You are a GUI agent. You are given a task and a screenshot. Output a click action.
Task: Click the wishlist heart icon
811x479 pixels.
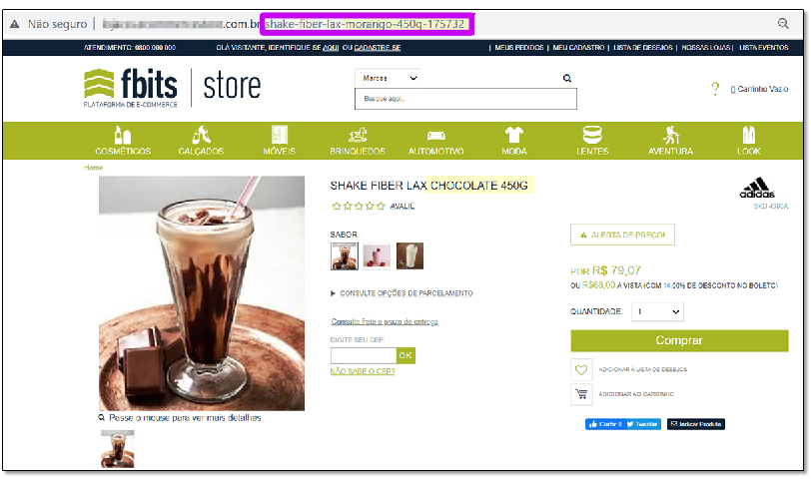coord(581,370)
